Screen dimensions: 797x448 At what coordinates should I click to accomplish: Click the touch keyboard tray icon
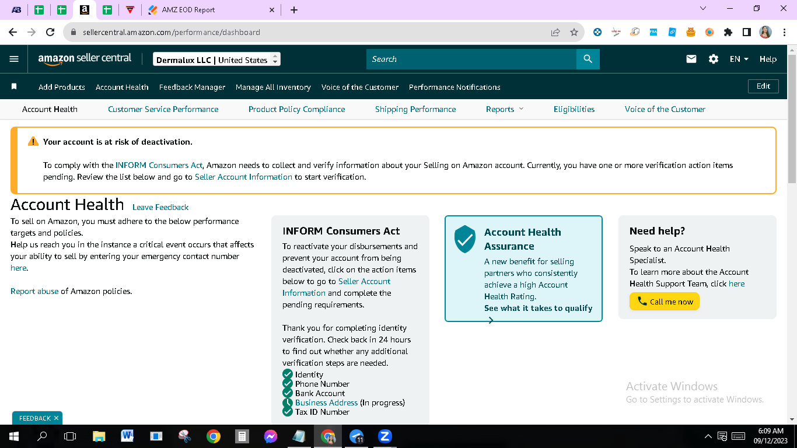(x=739, y=436)
